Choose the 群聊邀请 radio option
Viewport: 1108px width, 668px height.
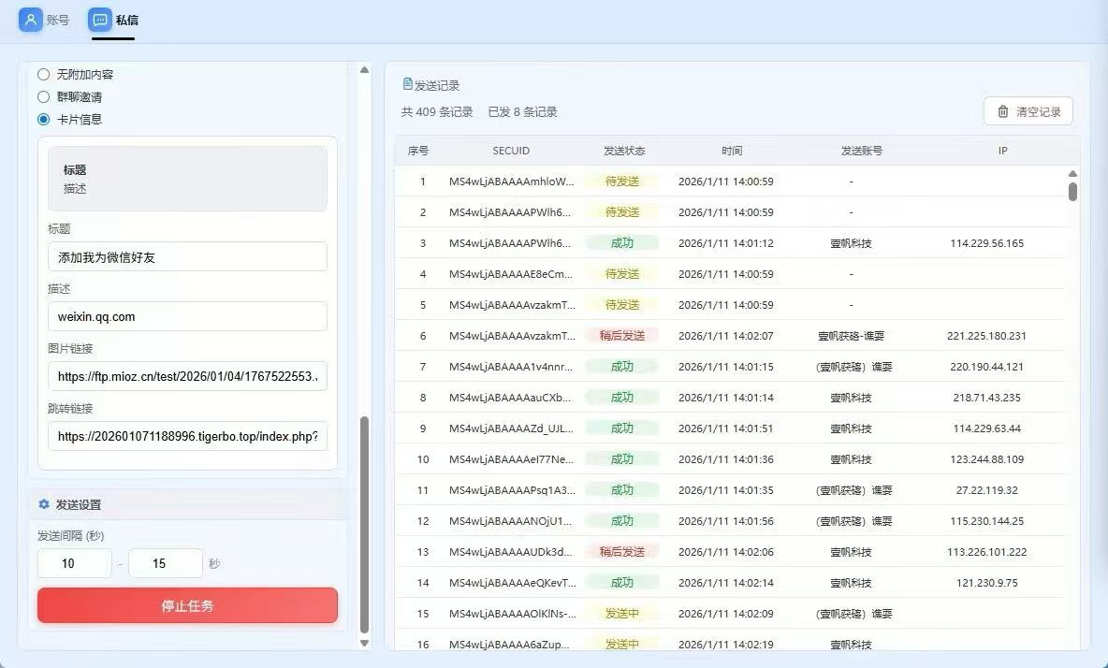click(x=44, y=96)
